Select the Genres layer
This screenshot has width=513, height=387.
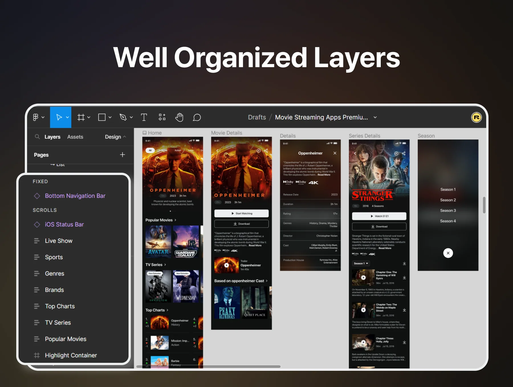pyautogui.click(x=54, y=273)
